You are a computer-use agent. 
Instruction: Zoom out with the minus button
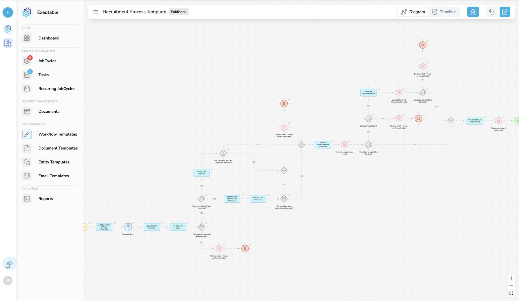(x=511, y=286)
